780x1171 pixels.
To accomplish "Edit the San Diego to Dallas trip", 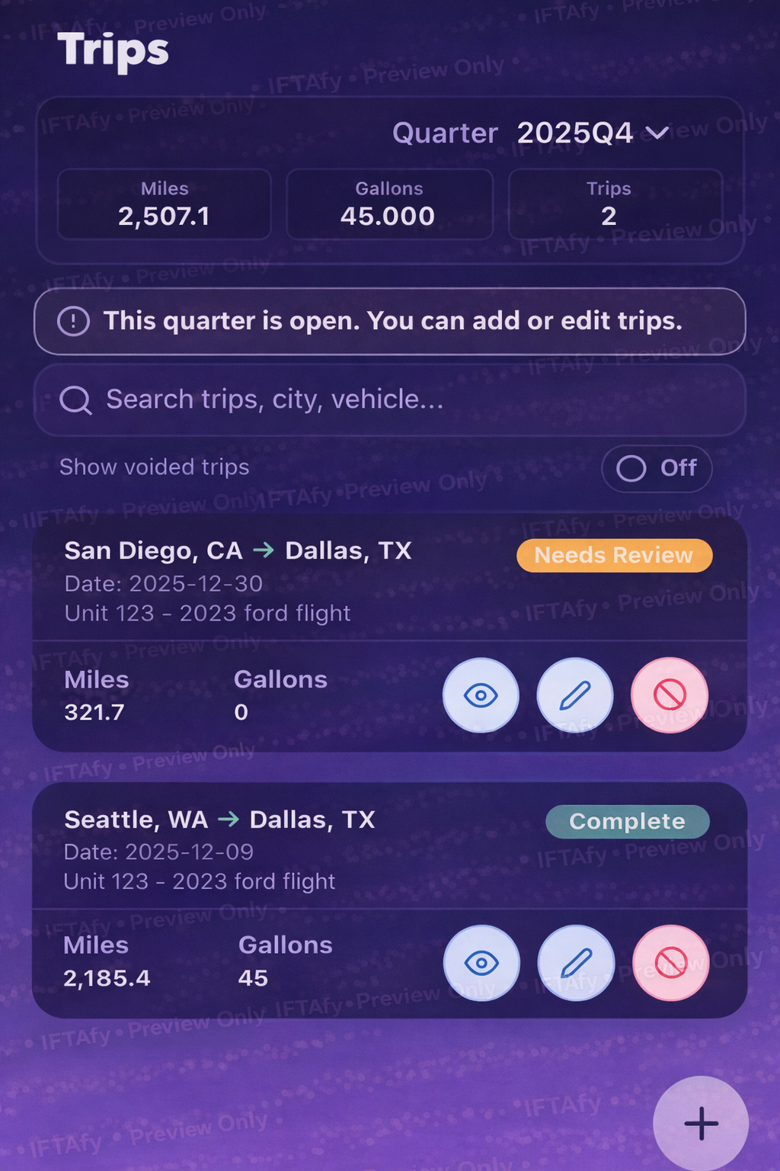I will [x=575, y=695].
